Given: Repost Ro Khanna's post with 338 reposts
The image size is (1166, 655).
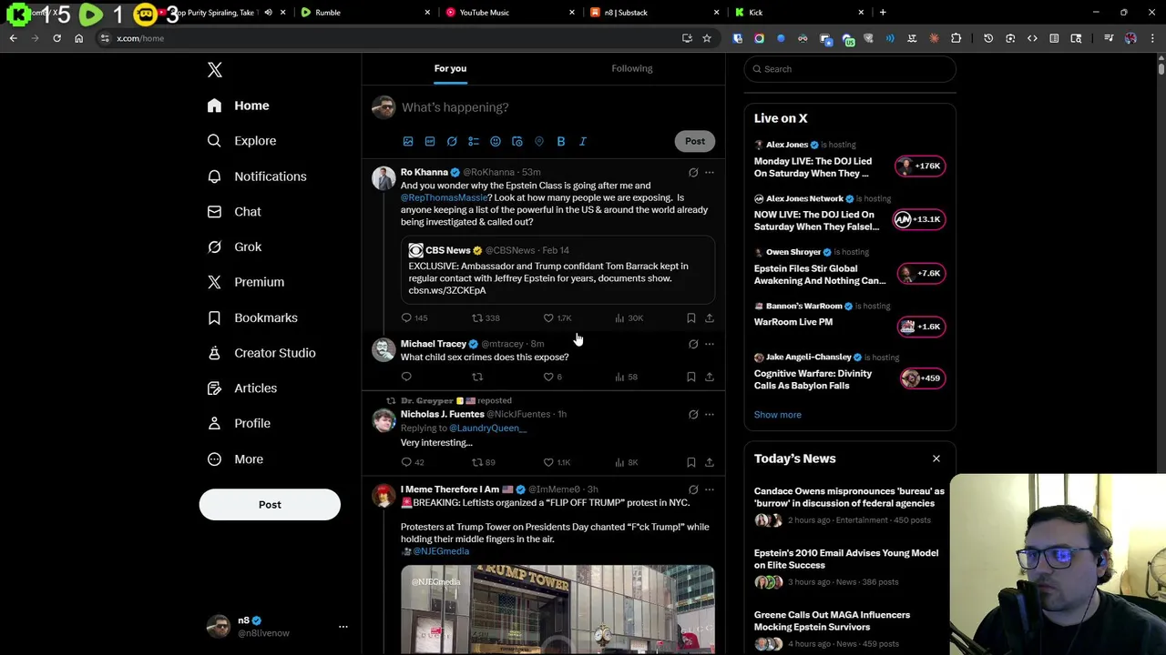Looking at the screenshot, I should point(477,317).
